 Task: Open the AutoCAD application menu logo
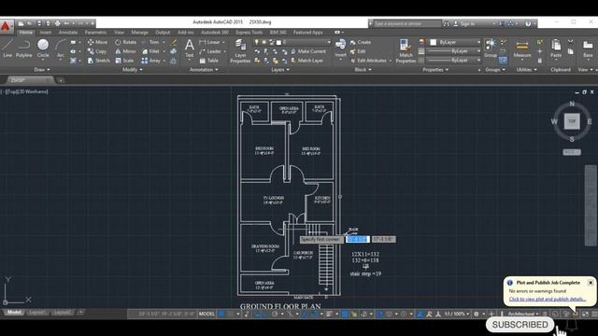(6, 26)
